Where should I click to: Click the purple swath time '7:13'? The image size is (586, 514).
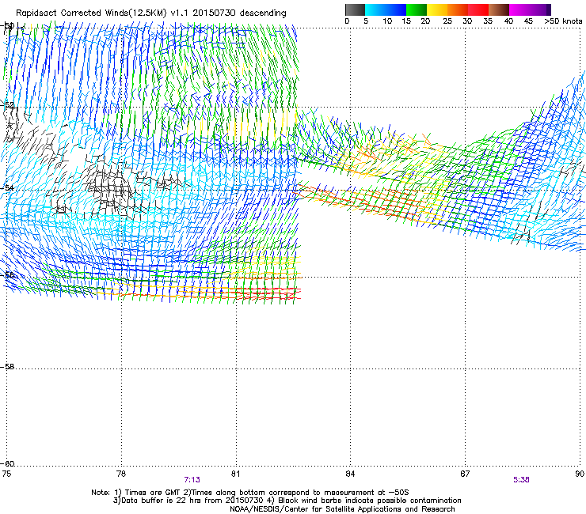[192, 480]
